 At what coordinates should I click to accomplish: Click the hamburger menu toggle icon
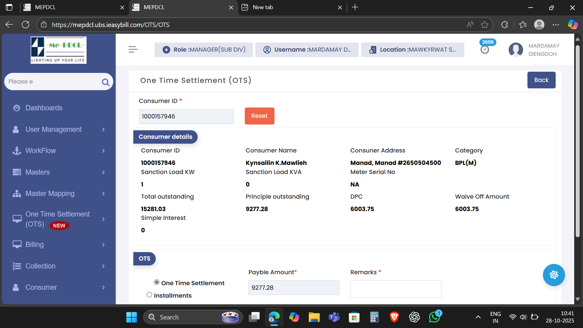click(133, 50)
